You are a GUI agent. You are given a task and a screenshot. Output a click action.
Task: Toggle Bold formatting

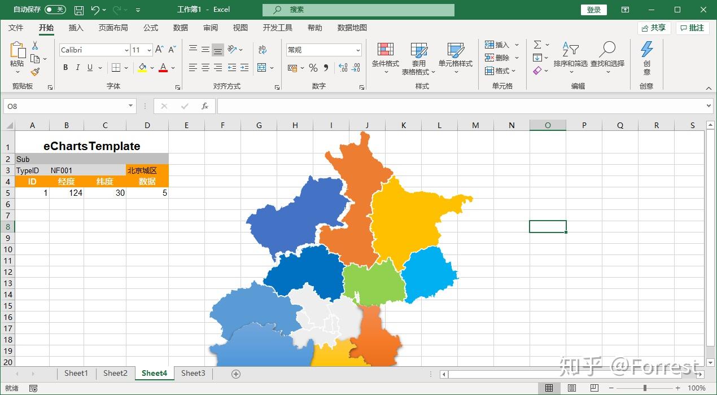[x=65, y=68]
